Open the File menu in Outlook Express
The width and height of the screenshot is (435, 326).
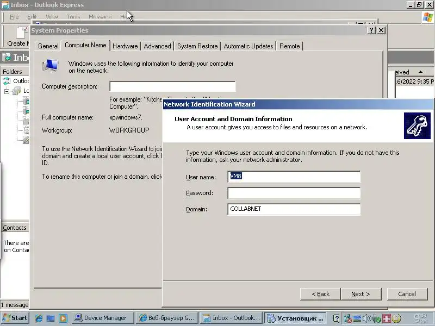14,17
